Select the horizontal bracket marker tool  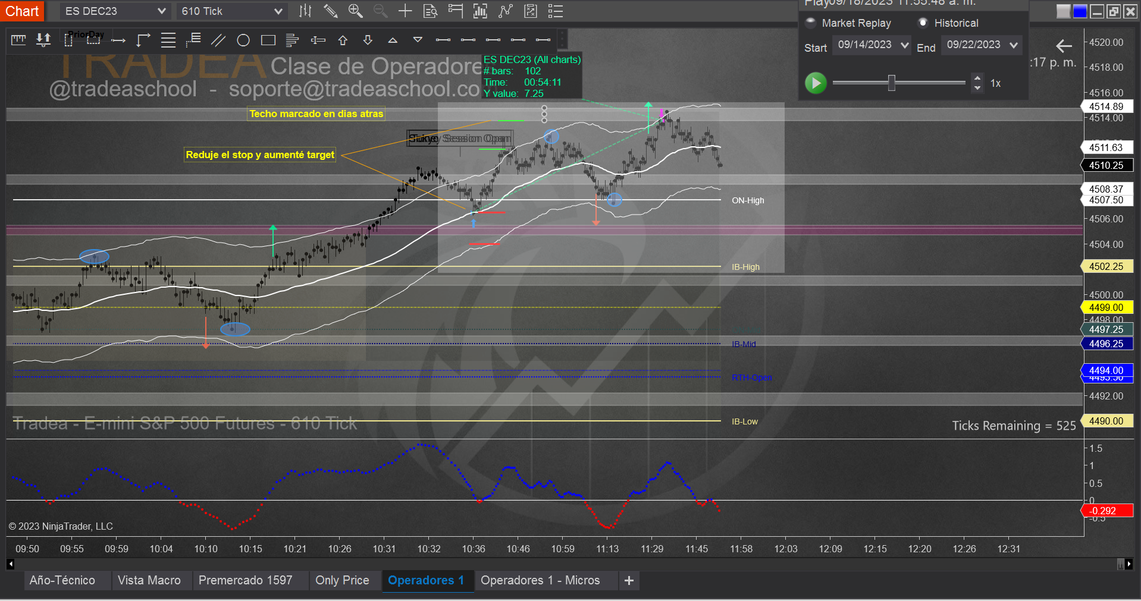318,40
